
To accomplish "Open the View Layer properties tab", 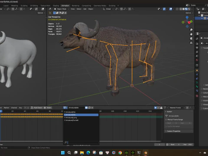I will point(197,52).
